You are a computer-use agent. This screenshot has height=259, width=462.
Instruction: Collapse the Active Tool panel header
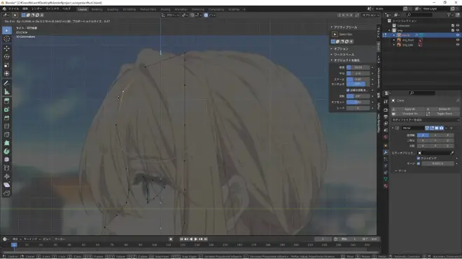click(x=344, y=27)
